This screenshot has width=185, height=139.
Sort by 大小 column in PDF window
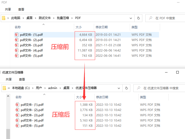pos(79,27)
